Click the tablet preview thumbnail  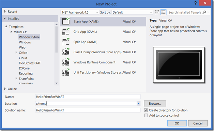pos(179,65)
